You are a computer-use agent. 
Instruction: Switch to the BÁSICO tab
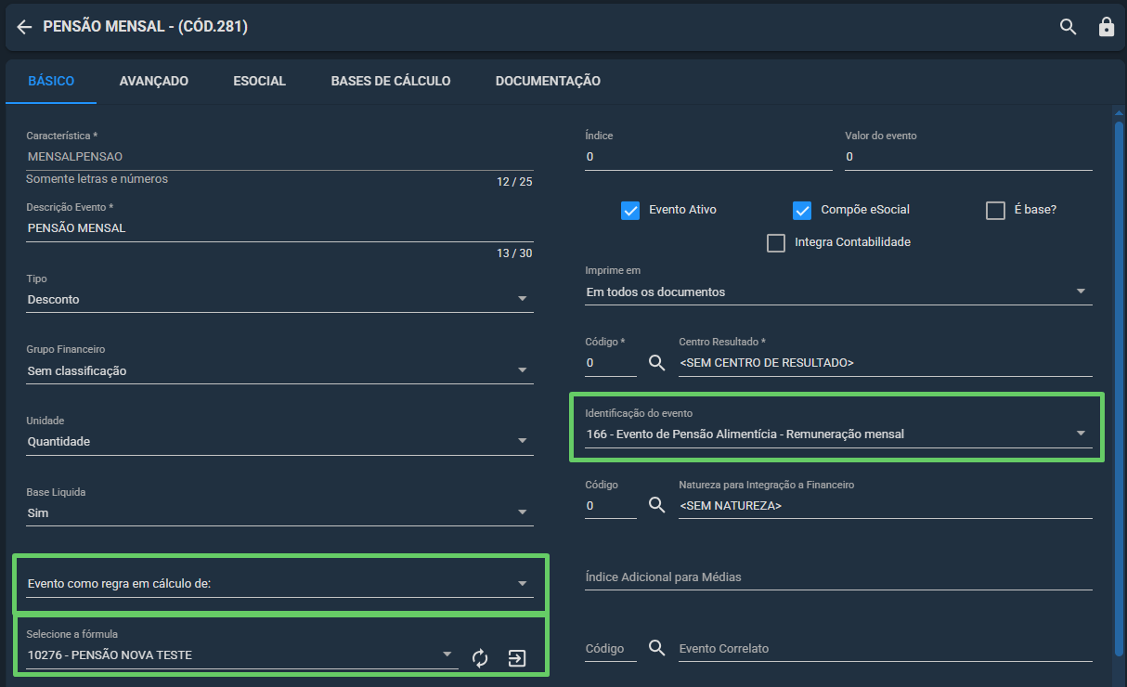pos(51,81)
